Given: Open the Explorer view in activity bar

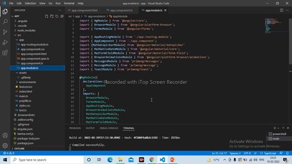Looking at the screenshot, I should tap(5, 11).
